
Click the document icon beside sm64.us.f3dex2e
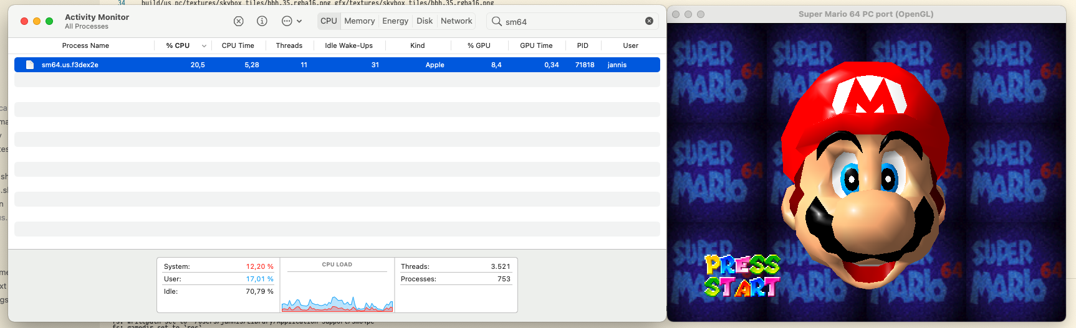[x=29, y=65]
